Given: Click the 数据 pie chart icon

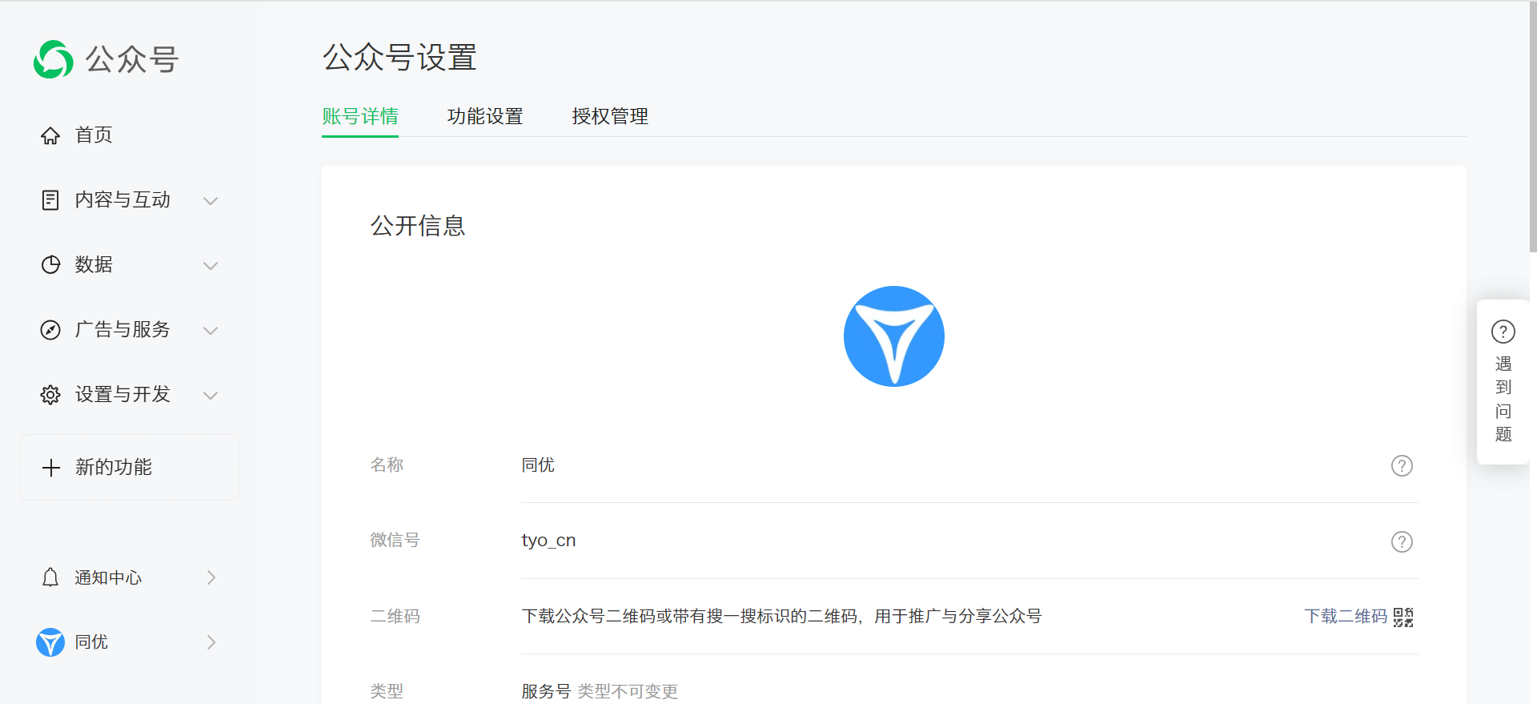Looking at the screenshot, I should (50, 265).
